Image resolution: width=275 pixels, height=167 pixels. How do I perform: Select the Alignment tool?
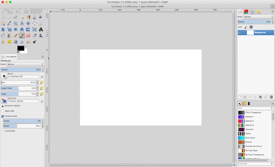pos(34,23)
